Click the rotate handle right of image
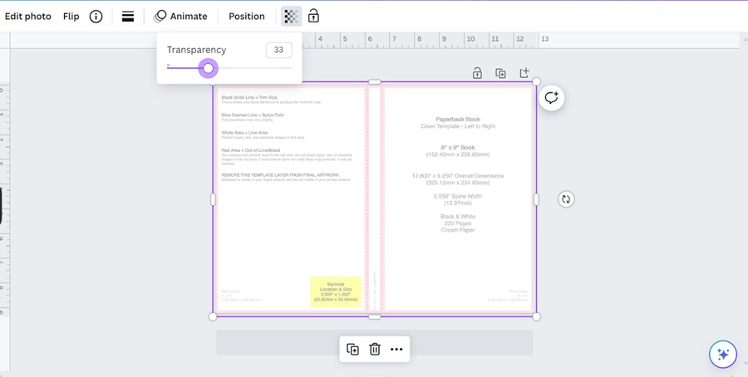This screenshot has width=748, height=377. [x=566, y=199]
